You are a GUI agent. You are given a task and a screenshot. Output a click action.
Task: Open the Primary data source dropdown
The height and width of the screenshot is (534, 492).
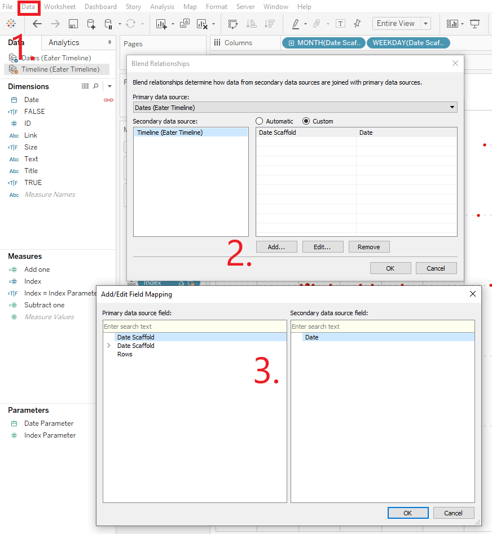[x=451, y=107]
